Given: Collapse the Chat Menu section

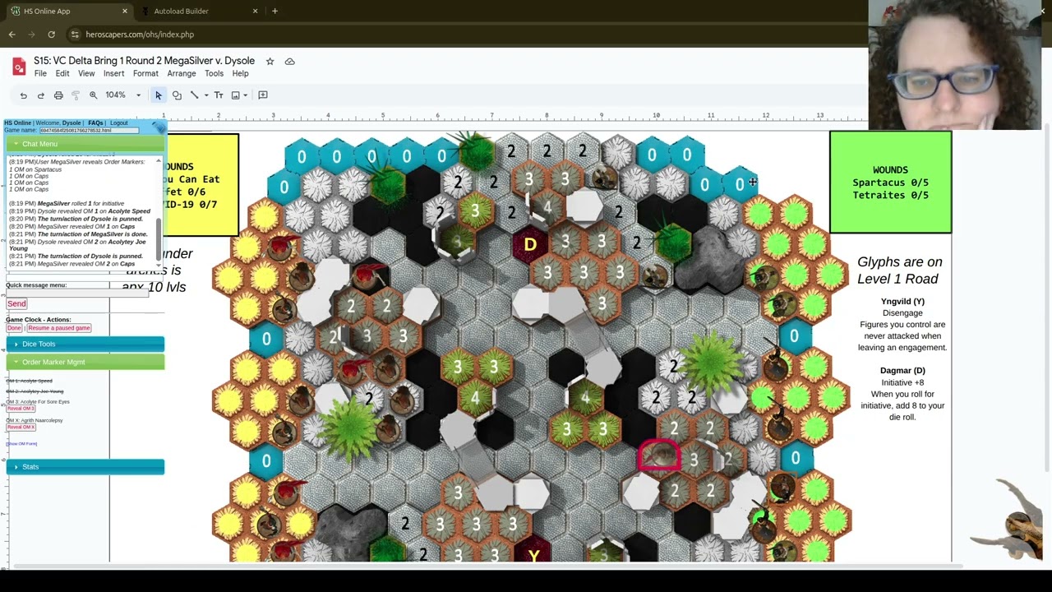Looking at the screenshot, I should (x=85, y=144).
